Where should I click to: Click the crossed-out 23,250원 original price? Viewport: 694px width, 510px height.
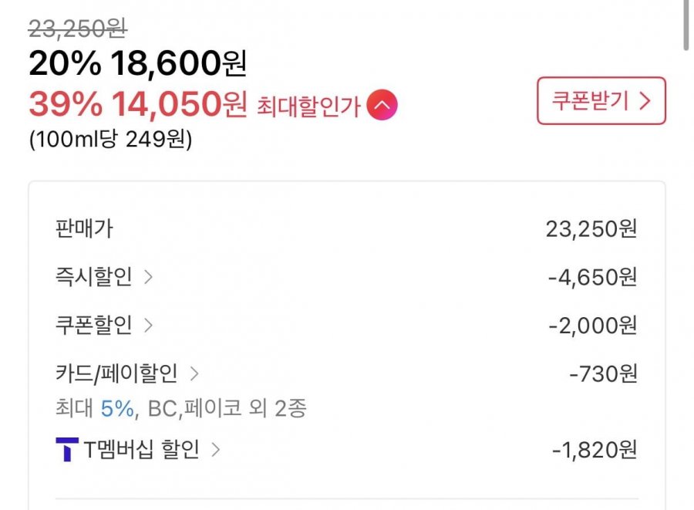click(x=77, y=29)
